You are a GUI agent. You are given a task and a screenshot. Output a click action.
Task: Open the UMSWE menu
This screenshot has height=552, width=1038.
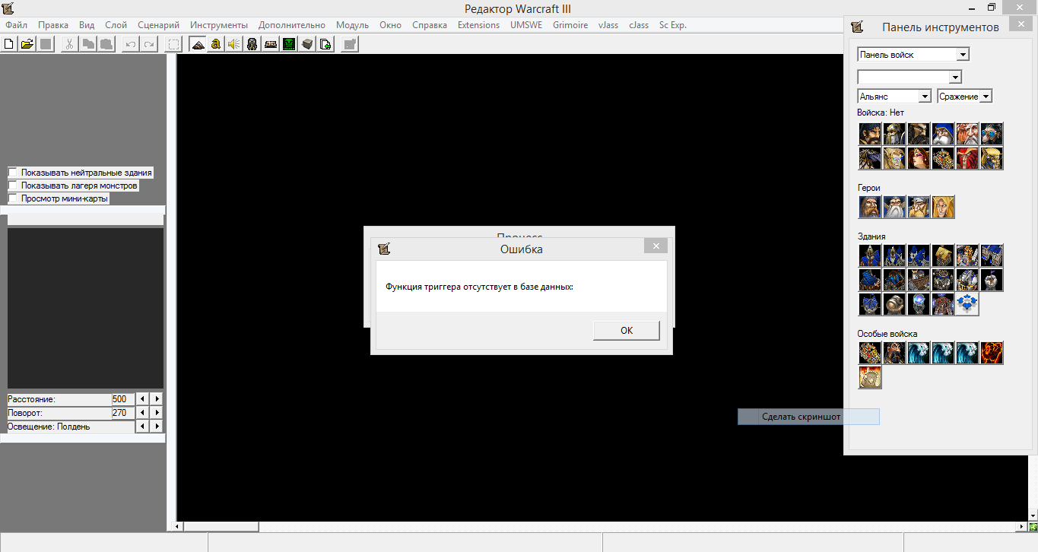[x=526, y=25]
